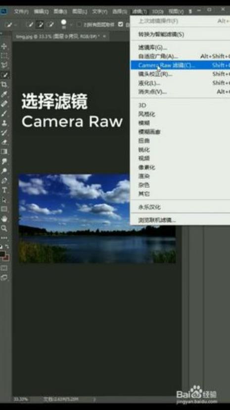Image resolution: width=230 pixels, height=410 pixels.
Task: Open the 图层(L) menu
Action: point(80,11)
